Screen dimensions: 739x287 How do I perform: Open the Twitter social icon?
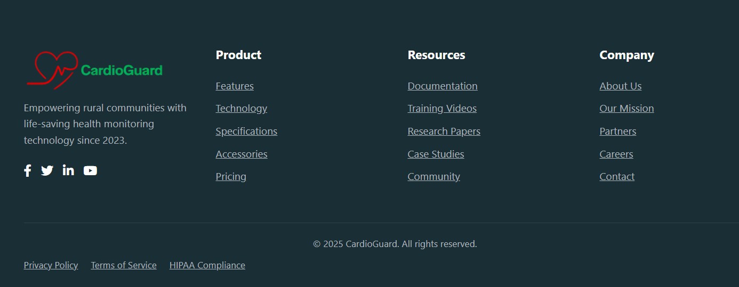pyautogui.click(x=47, y=170)
